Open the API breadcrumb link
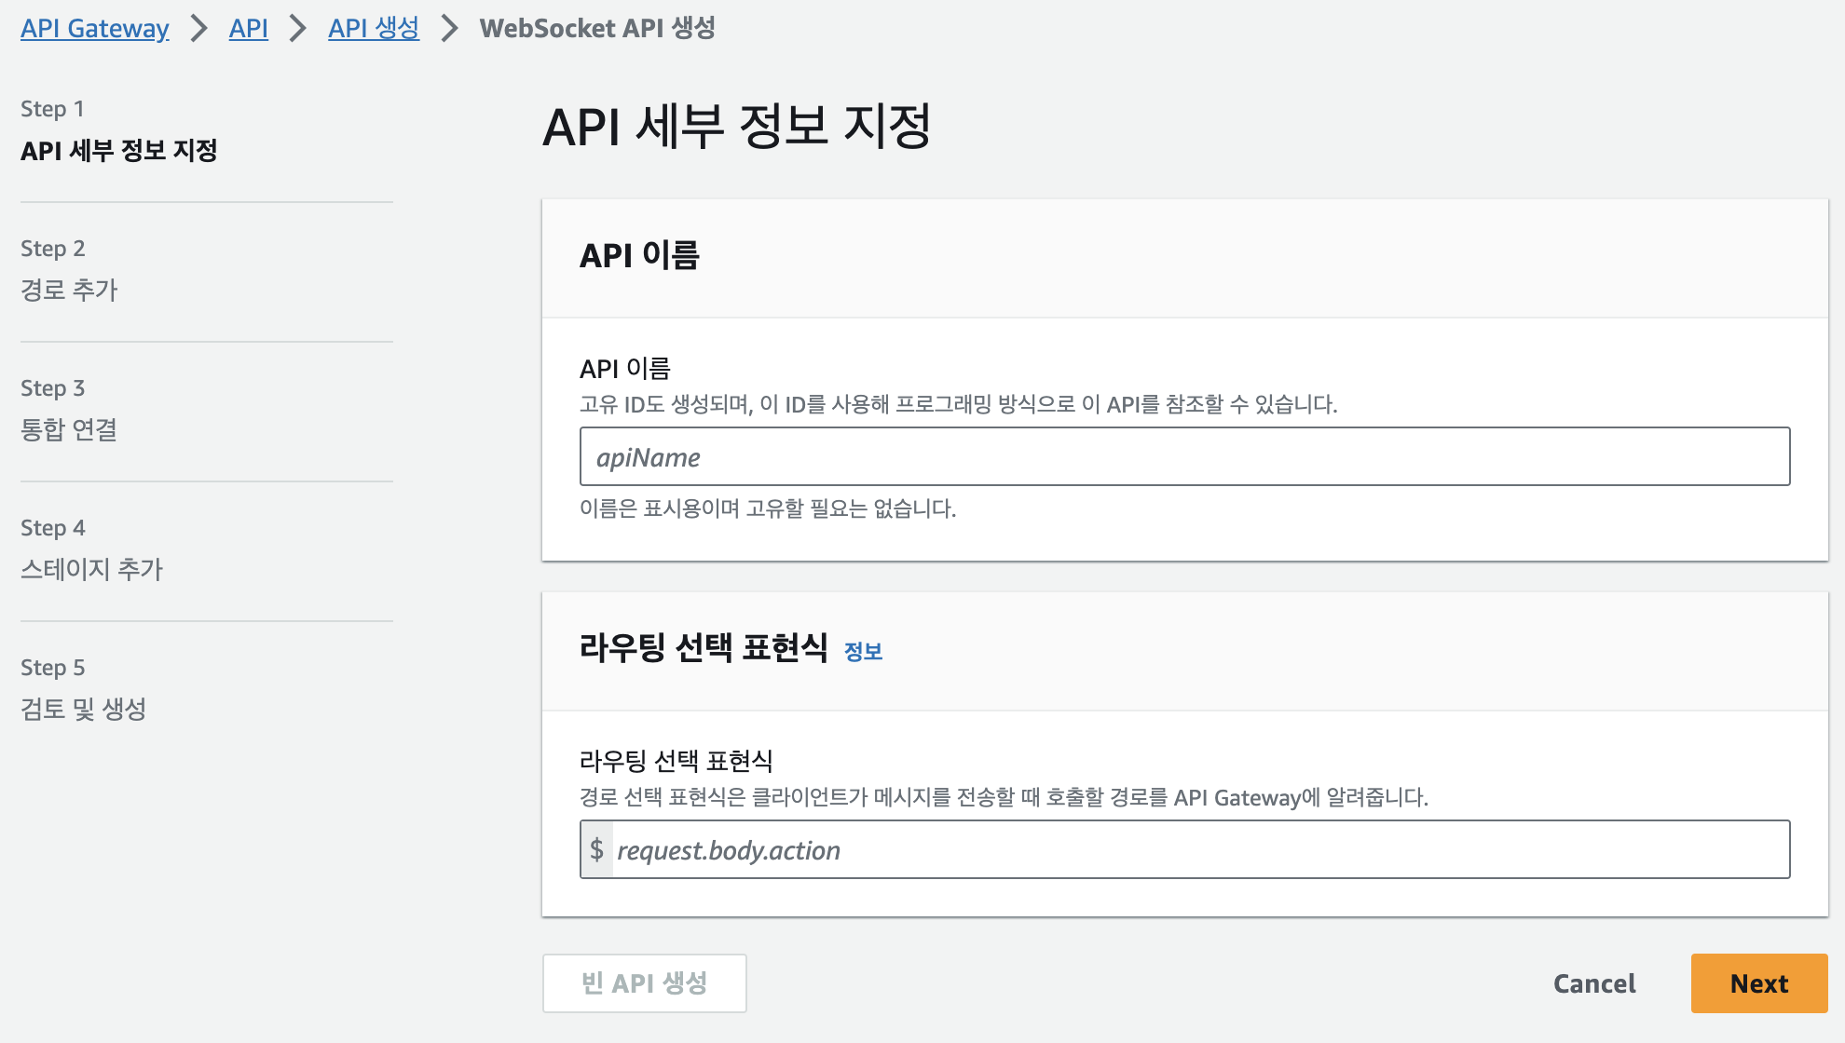 [248, 28]
